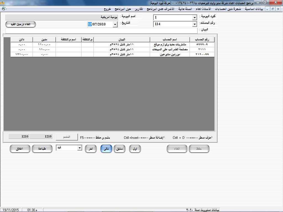Open the التاريخ date picker dropdown
The height and width of the screenshot is (212, 283).
click(x=115, y=25)
